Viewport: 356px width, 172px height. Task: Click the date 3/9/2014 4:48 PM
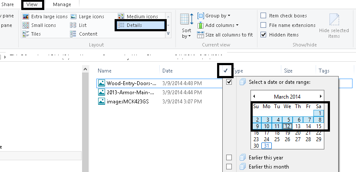pyautogui.click(x=182, y=83)
